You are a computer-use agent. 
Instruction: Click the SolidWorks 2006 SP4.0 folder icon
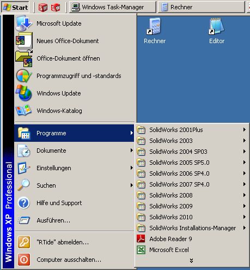141,173
